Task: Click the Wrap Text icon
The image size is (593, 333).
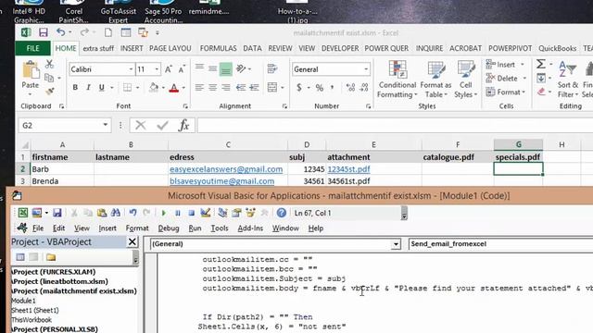Action: pos(271,68)
